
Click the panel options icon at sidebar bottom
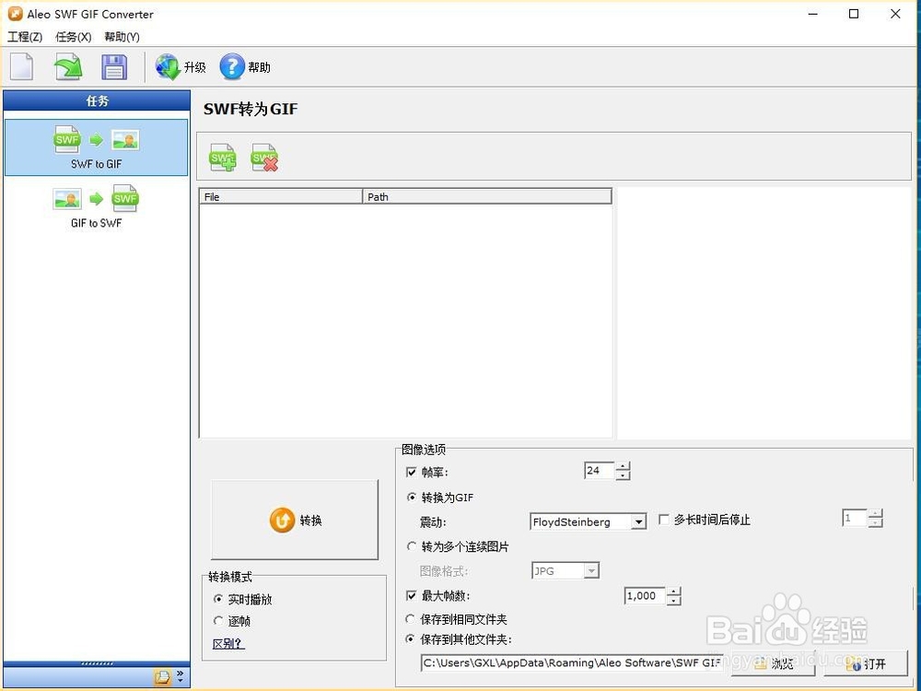162,677
